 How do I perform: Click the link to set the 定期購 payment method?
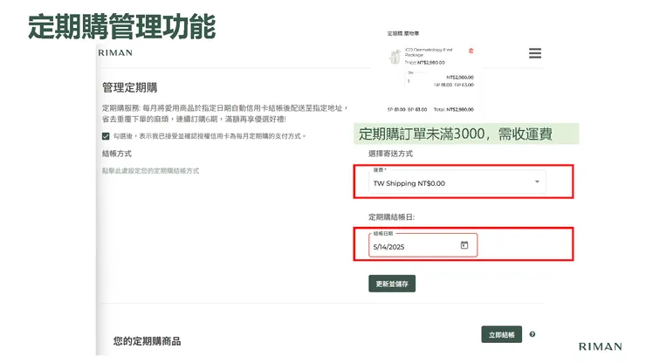[x=150, y=170]
